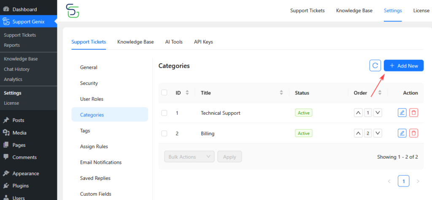Image resolution: width=432 pixels, height=200 pixels.
Task: Open Saved Replies settings section
Action: tap(110, 178)
